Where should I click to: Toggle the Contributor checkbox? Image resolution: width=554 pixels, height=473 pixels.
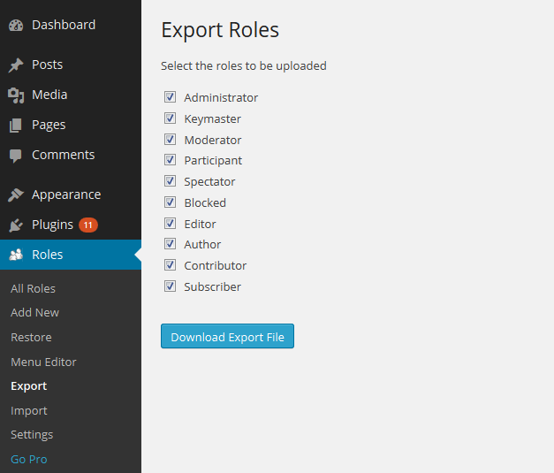coord(170,264)
